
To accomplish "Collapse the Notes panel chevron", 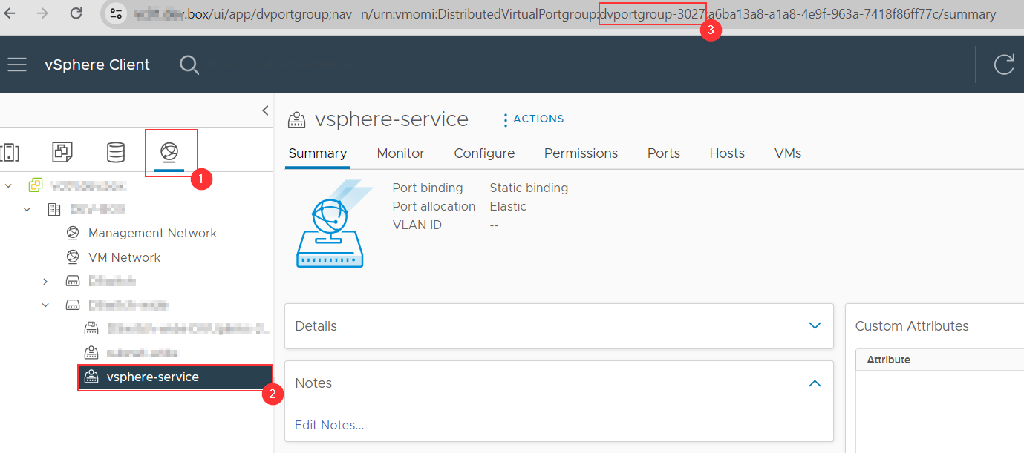I will pyautogui.click(x=815, y=383).
